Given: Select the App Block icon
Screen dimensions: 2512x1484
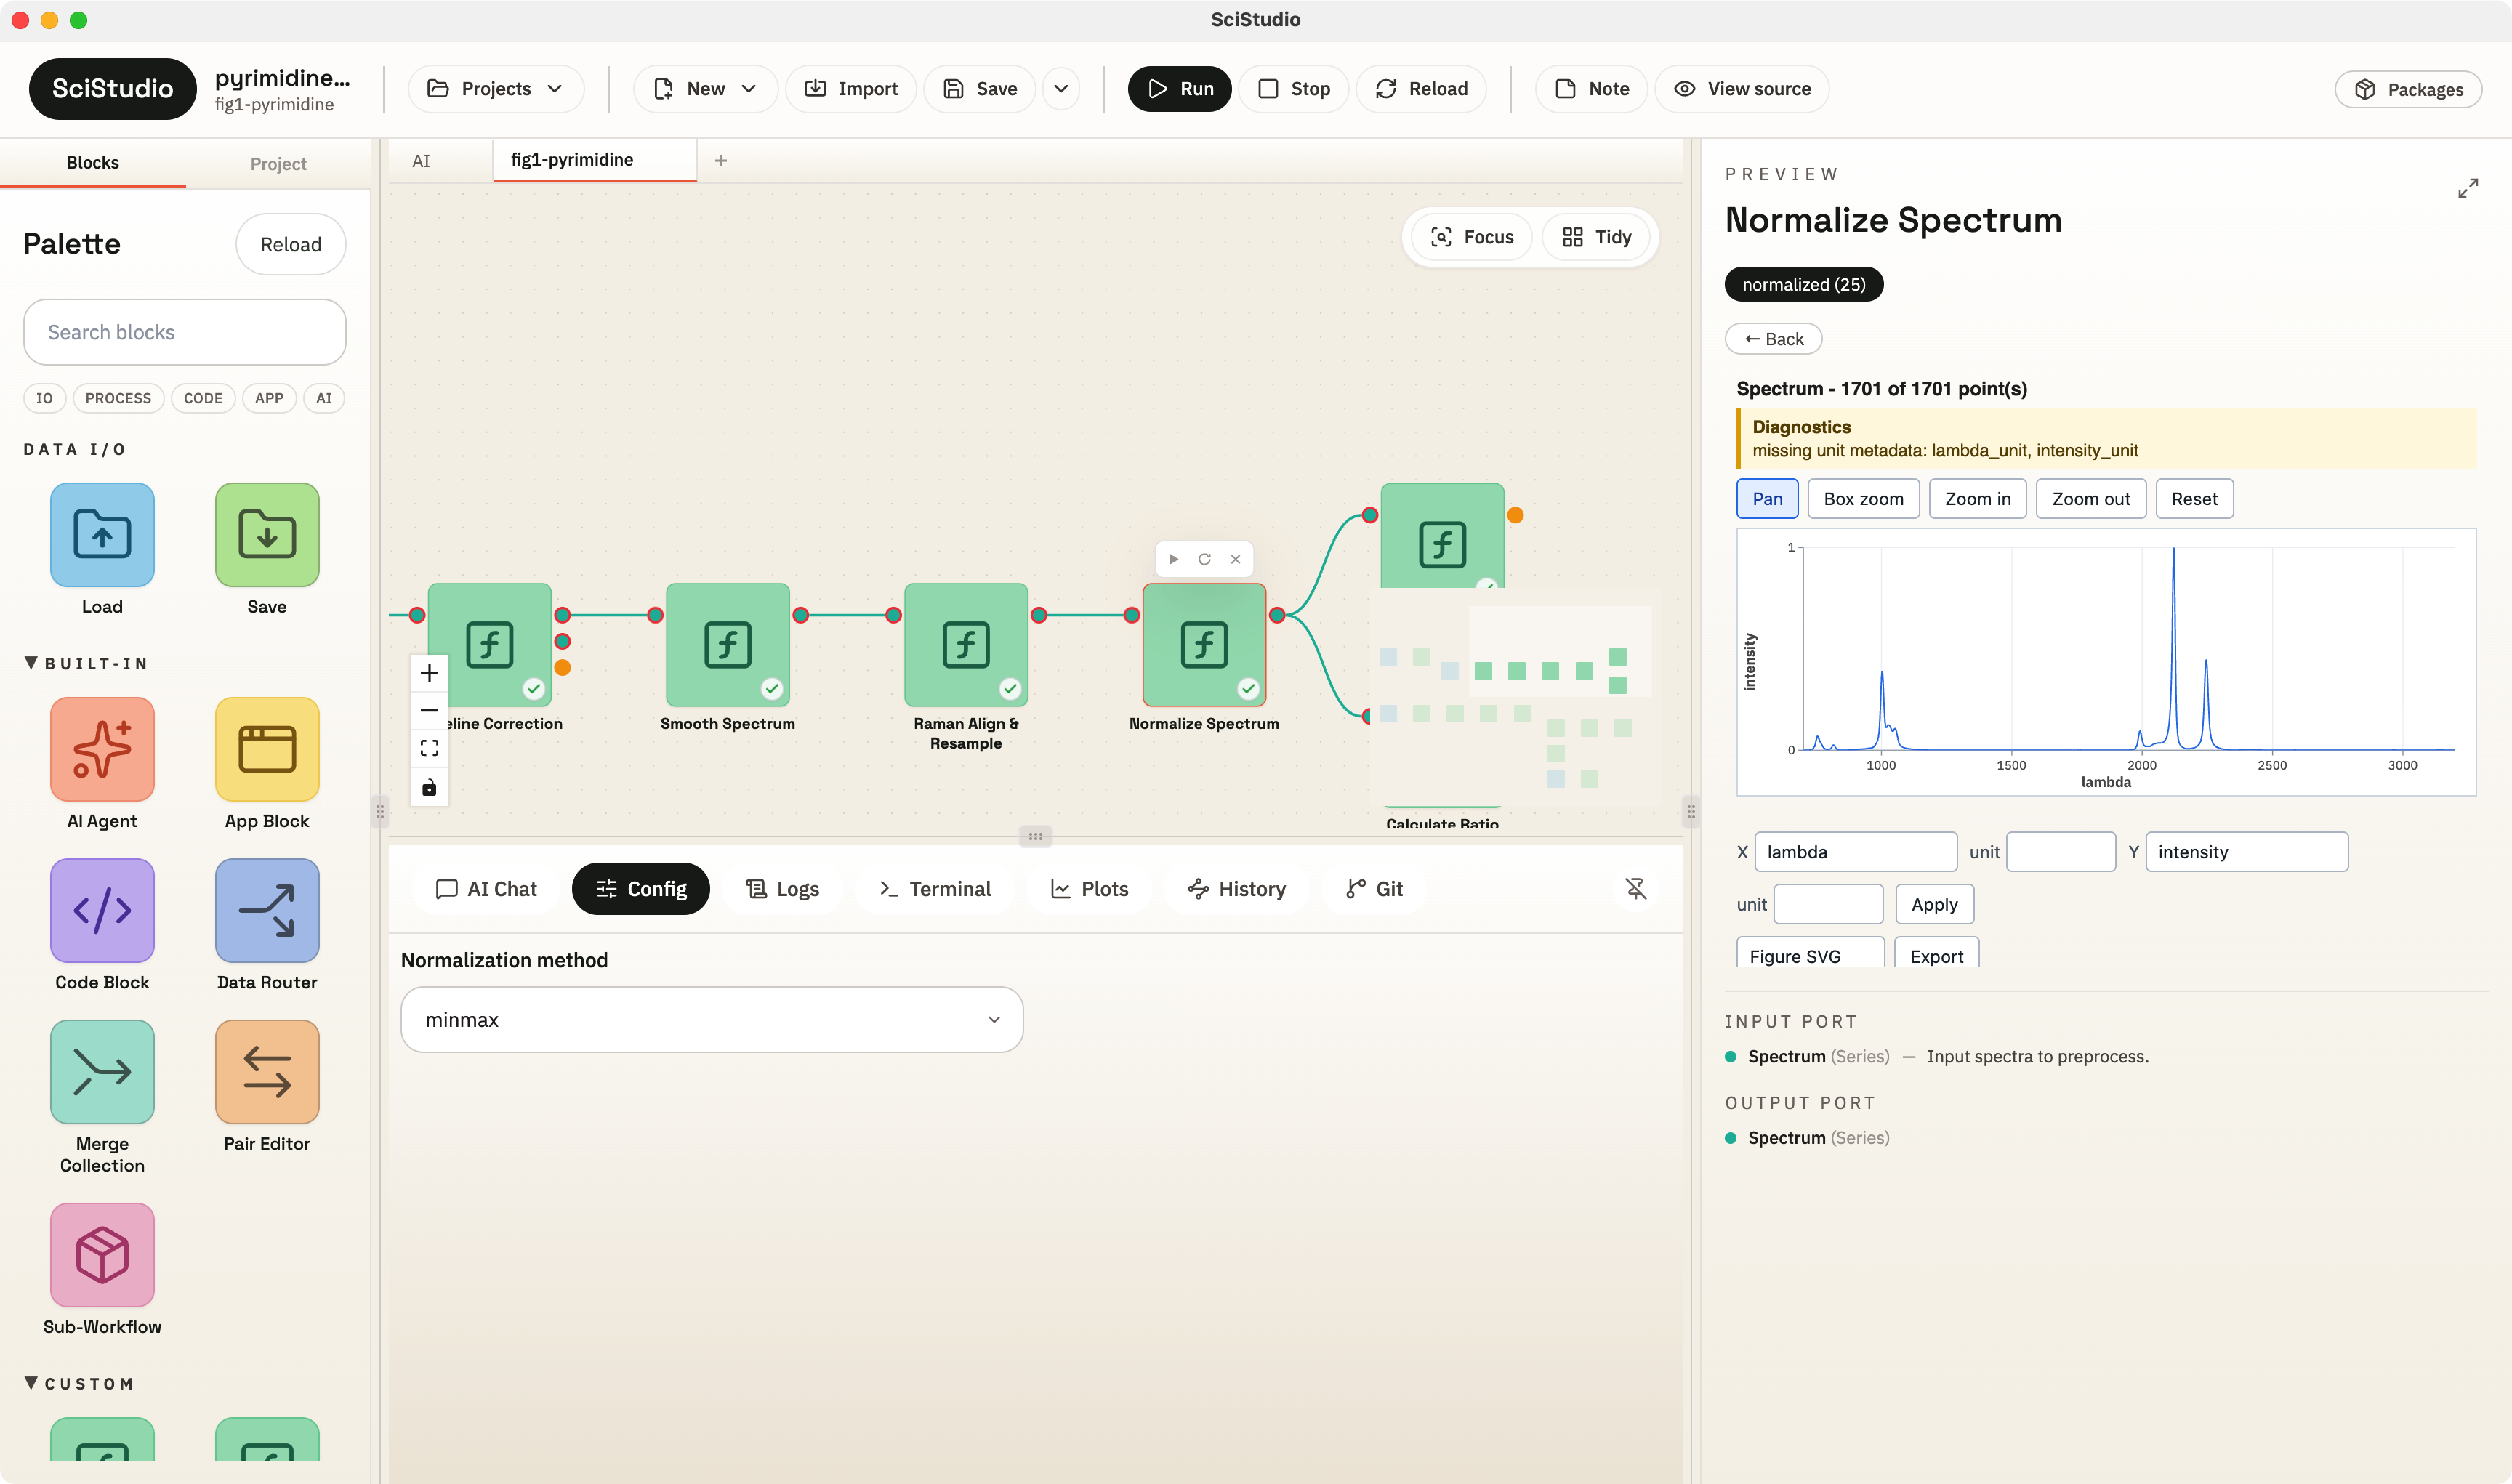Looking at the screenshot, I should (x=267, y=749).
